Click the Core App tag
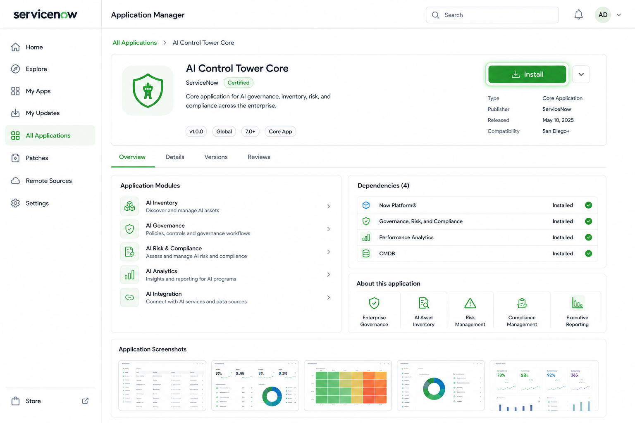635x423 pixels. (x=280, y=131)
